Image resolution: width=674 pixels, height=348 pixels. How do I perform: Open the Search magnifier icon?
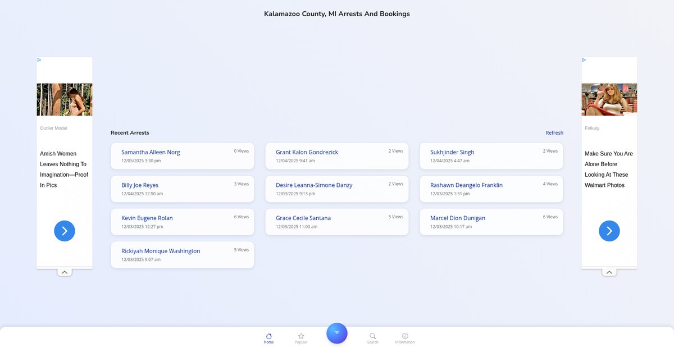[x=372, y=337]
